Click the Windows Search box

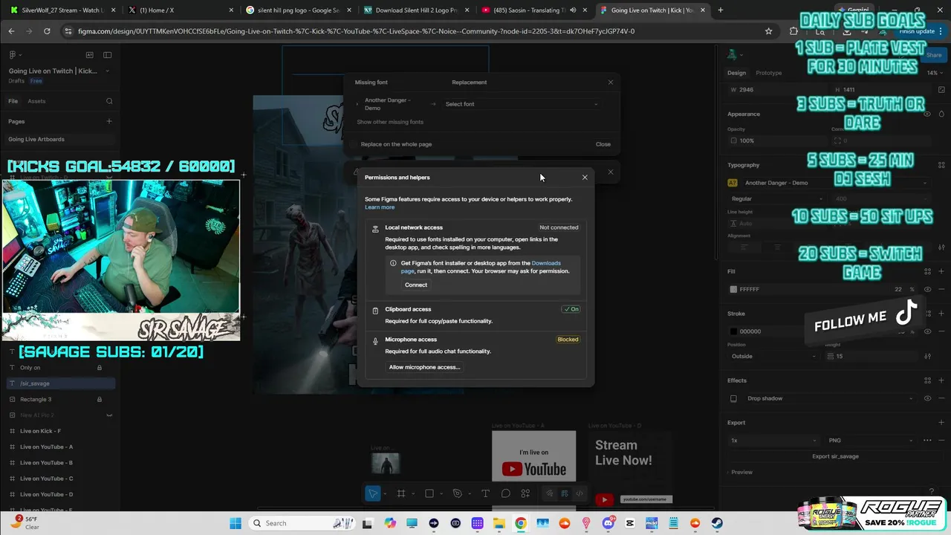click(302, 523)
